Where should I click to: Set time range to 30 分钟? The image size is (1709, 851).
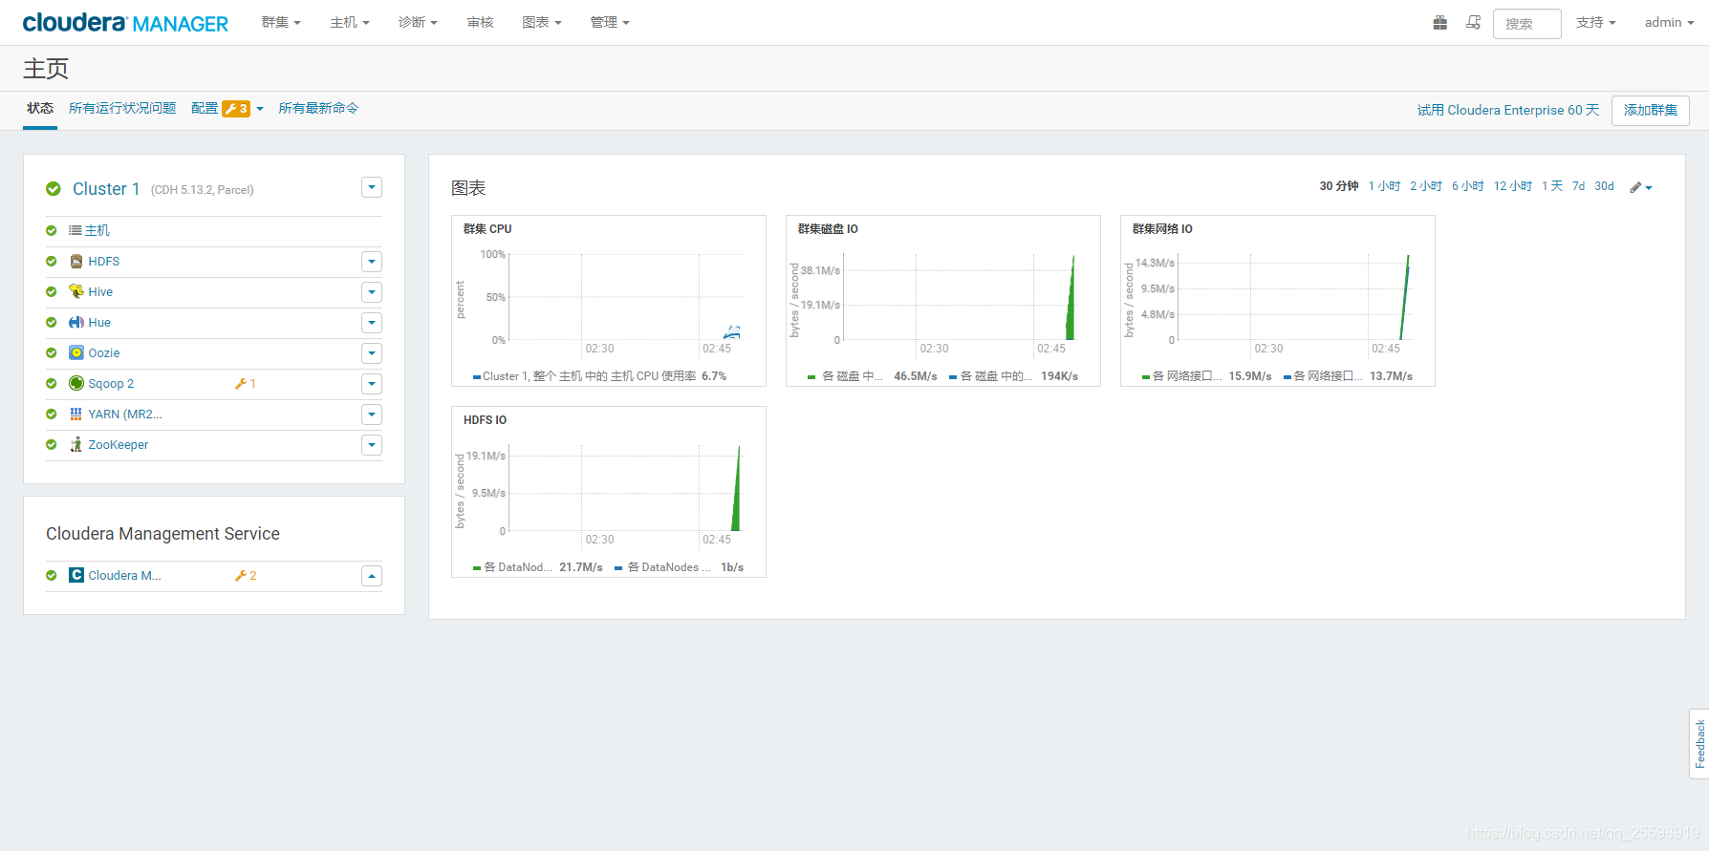point(1339,186)
